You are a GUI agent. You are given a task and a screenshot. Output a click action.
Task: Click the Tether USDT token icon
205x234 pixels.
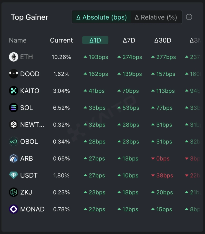[14, 175]
